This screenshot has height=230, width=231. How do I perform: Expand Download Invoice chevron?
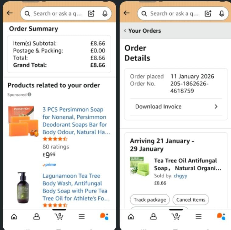click(x=216, y=106)
